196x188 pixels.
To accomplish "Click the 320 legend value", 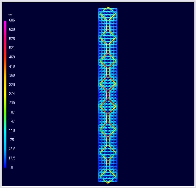I will (12, 85).
